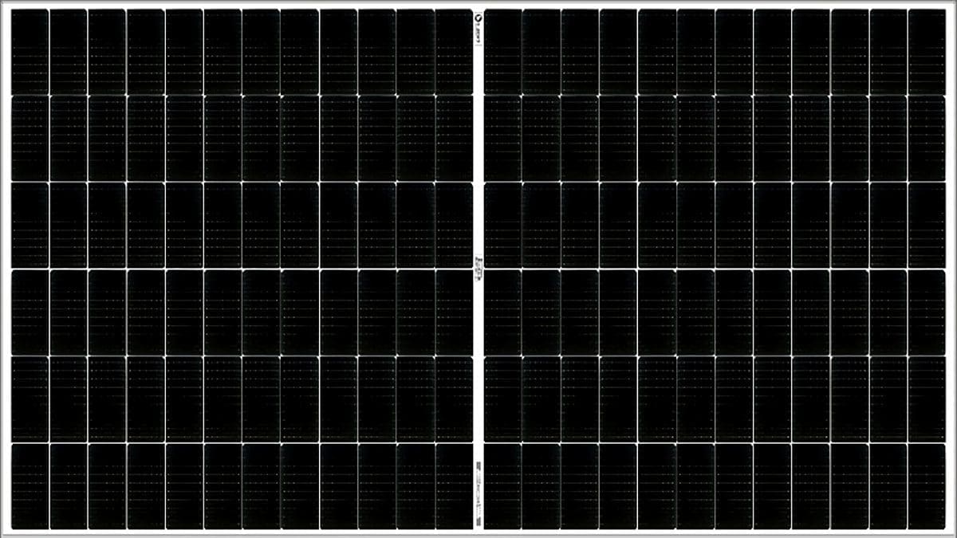Click the small label at panel center
Screen dimensions: 957x538
click(478, 269)
